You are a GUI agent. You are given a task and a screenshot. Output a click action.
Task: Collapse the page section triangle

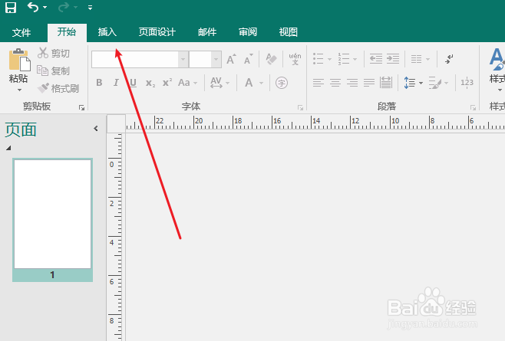(x=8, y=148)
